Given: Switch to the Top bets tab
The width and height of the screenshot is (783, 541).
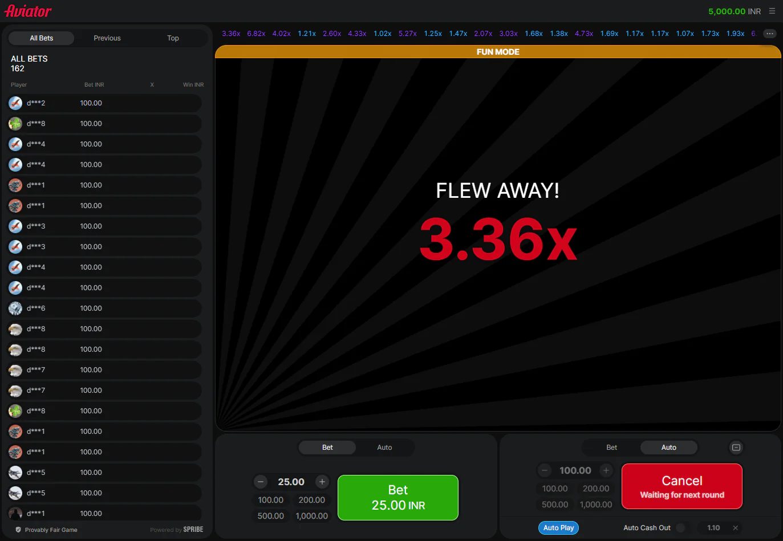Looking at the screenshot, I should click(x=173, y=38).
